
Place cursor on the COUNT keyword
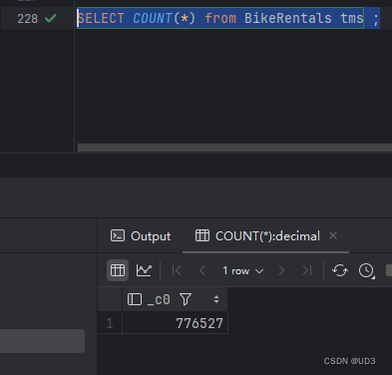(153, 18)
